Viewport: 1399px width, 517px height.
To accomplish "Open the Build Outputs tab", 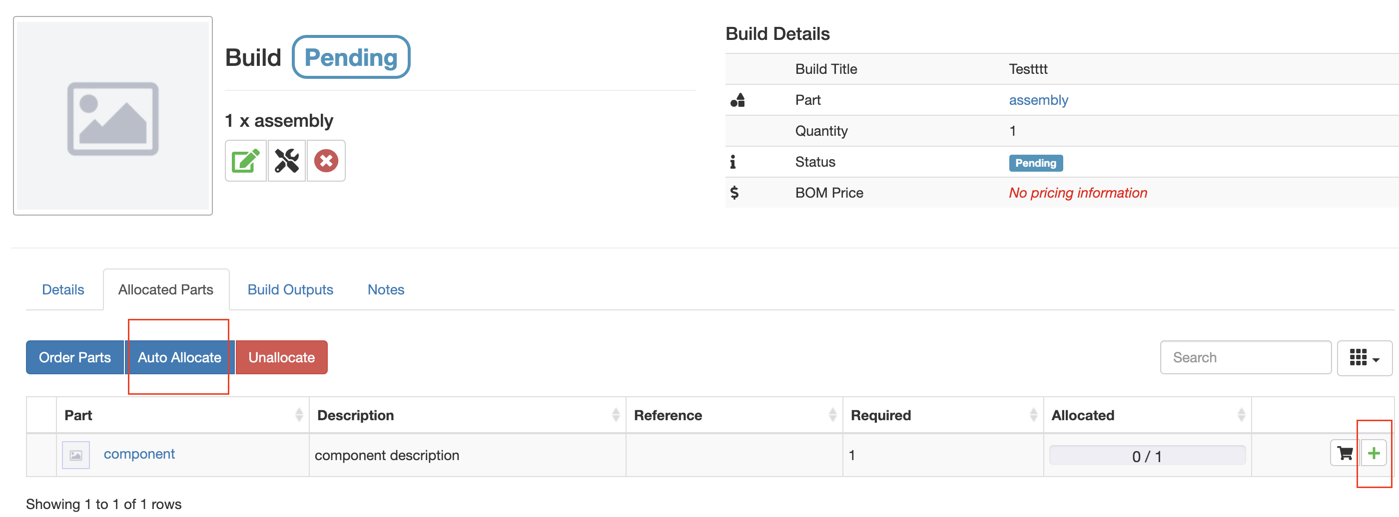I will pyautogui.click(x=290, y=289).
